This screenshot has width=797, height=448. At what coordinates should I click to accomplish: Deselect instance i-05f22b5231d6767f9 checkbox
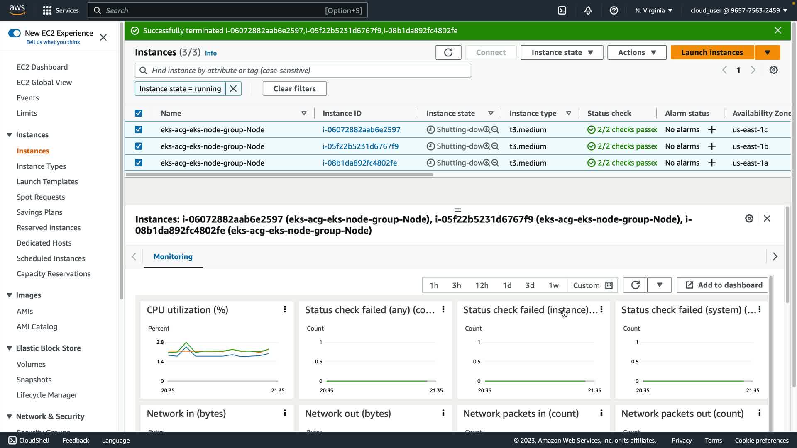[139, 146]
